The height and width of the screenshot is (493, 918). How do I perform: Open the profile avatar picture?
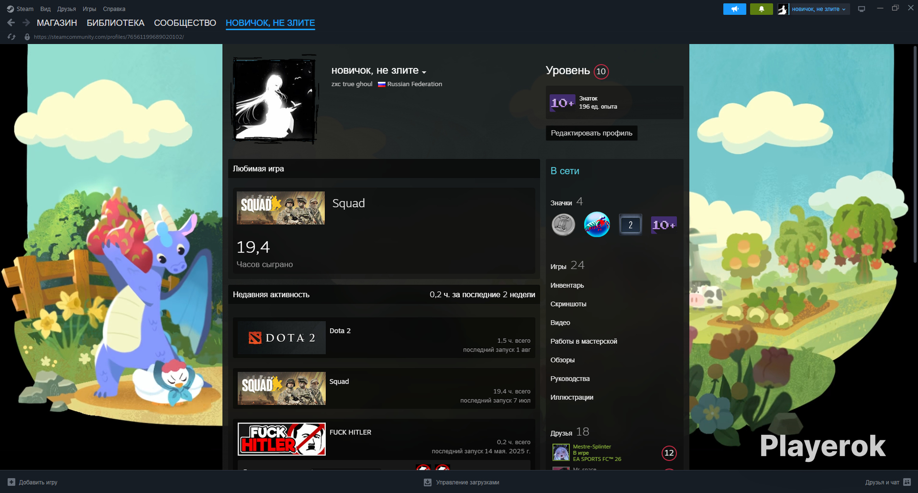pos(274,100)
